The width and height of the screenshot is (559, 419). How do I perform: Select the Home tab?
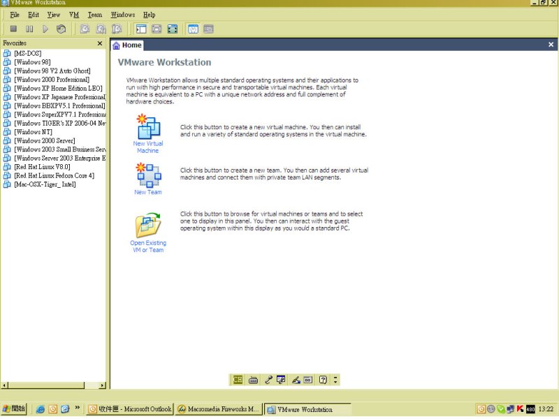point(127,45)
